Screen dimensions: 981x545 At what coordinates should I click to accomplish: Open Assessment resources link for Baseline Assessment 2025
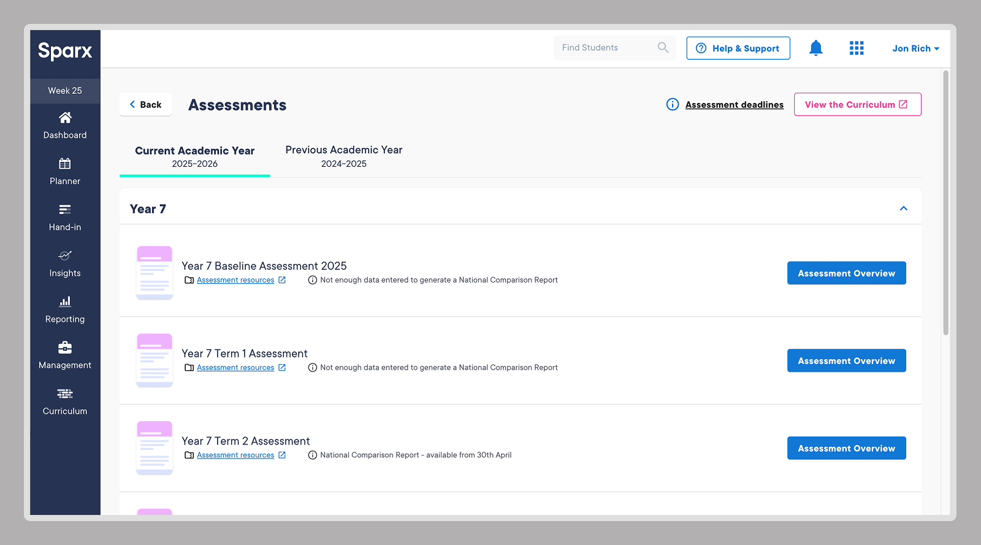coord(235,280)
